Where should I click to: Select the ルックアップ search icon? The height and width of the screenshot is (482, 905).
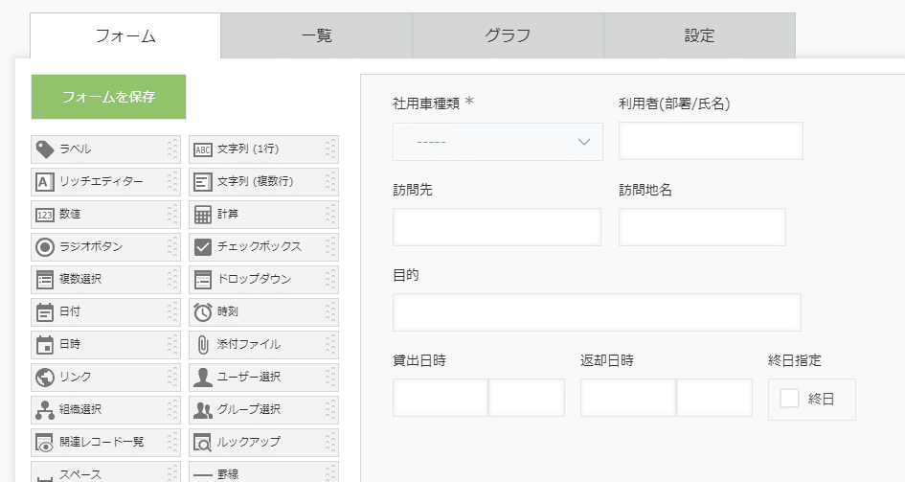(x=203, y=443)
